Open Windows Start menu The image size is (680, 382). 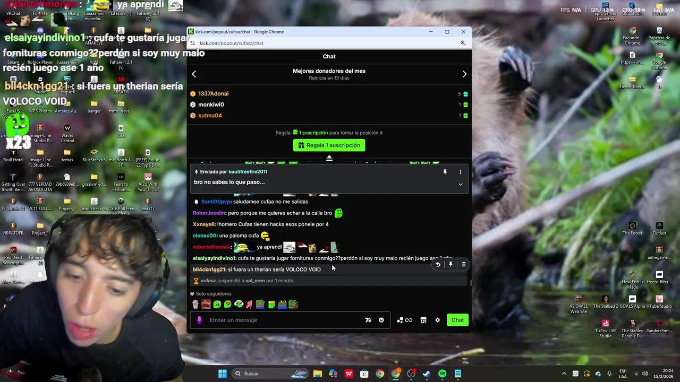(x=223, y=374)
